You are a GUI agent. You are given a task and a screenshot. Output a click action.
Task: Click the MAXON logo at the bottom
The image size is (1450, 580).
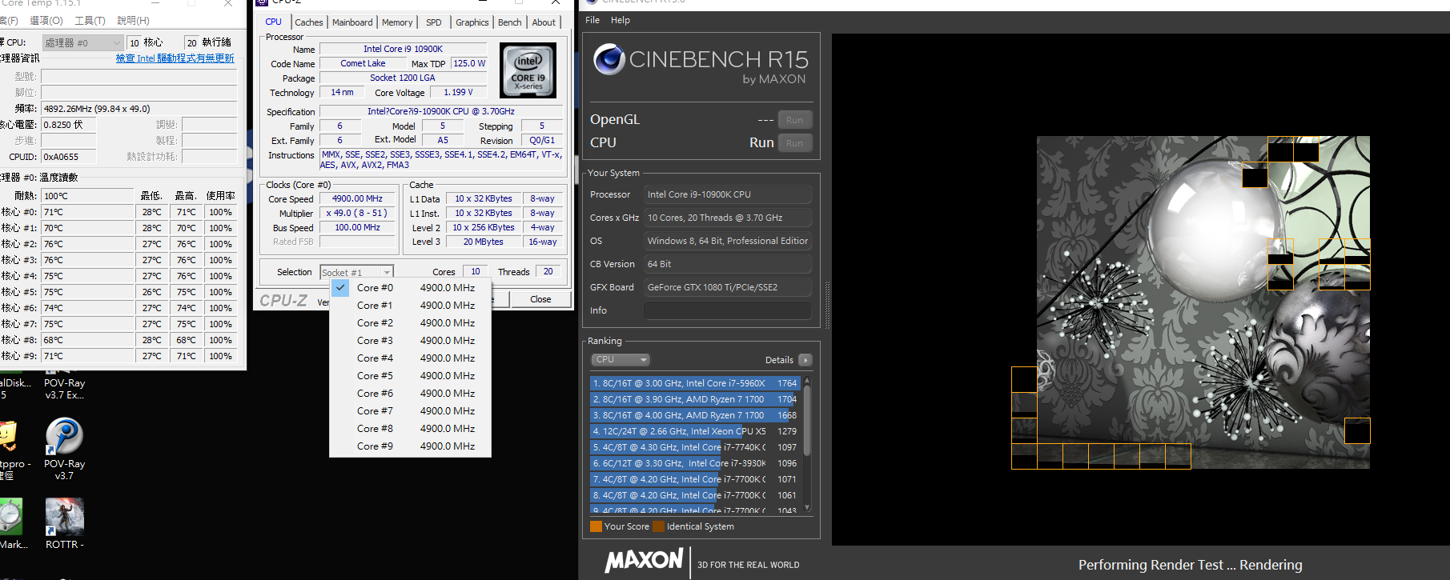(645, 562)
